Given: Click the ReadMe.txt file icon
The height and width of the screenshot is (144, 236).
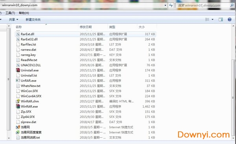Looking at the screenshot, I should coord(18,60).
